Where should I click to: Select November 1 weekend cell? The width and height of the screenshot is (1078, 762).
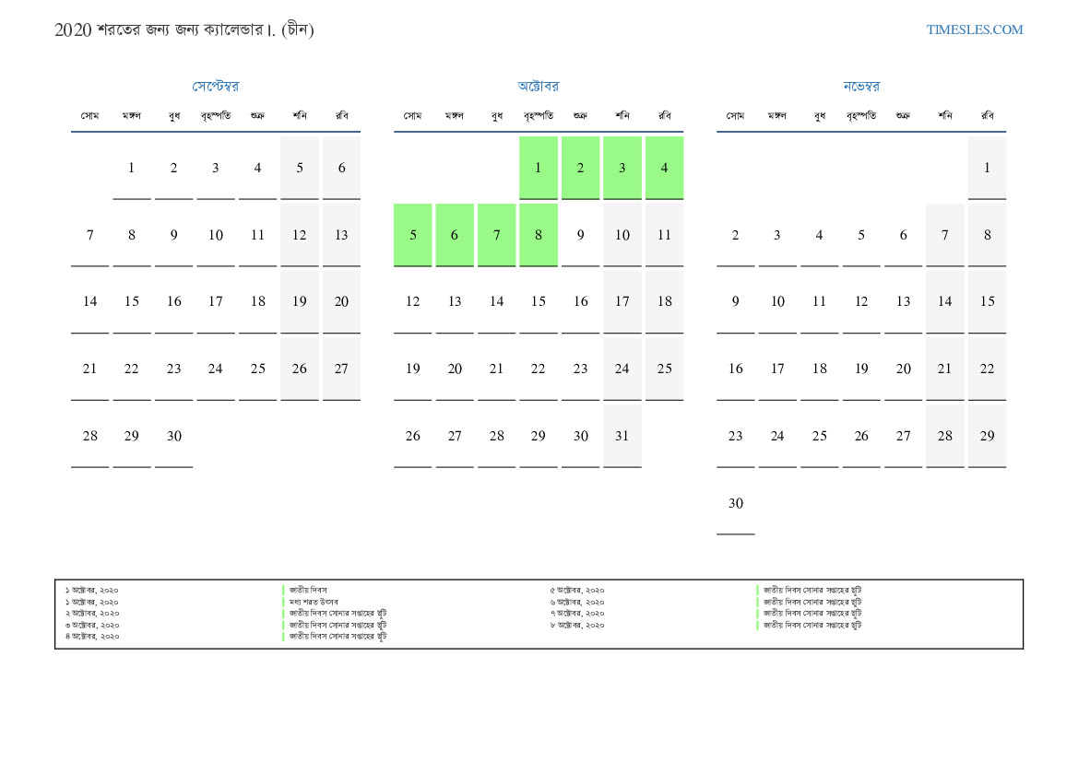click(988, 168)
